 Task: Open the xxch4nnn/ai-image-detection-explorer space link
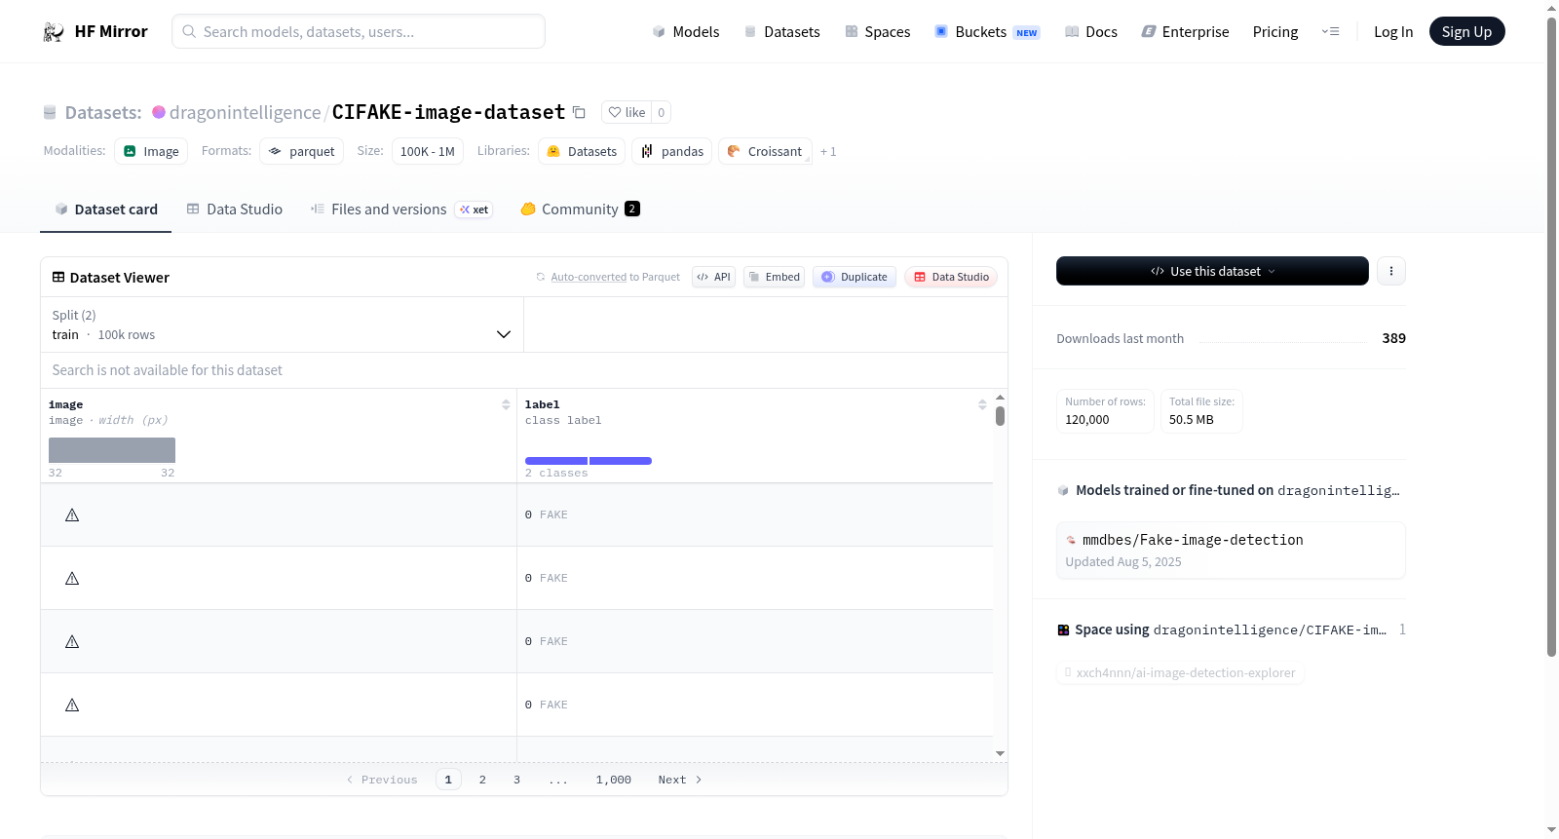point(1180,672)
